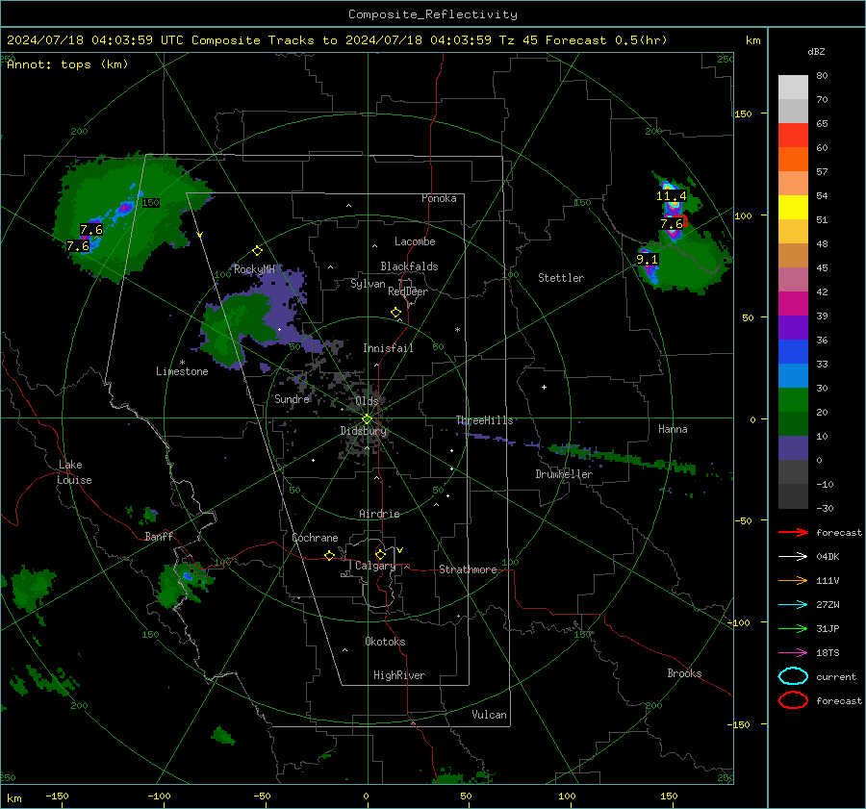The image size is (866, 809).
Task: Click the Banff map label
Action: (x=159, y=537)
